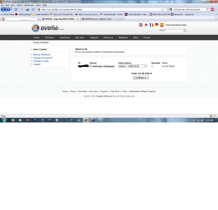Open Members in the site nav bar
The width and height of the screenshot is (218, 210).
tap(123, 38)
